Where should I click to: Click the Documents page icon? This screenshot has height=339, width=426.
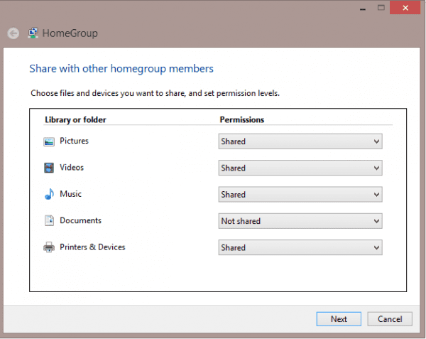(49, 220)
